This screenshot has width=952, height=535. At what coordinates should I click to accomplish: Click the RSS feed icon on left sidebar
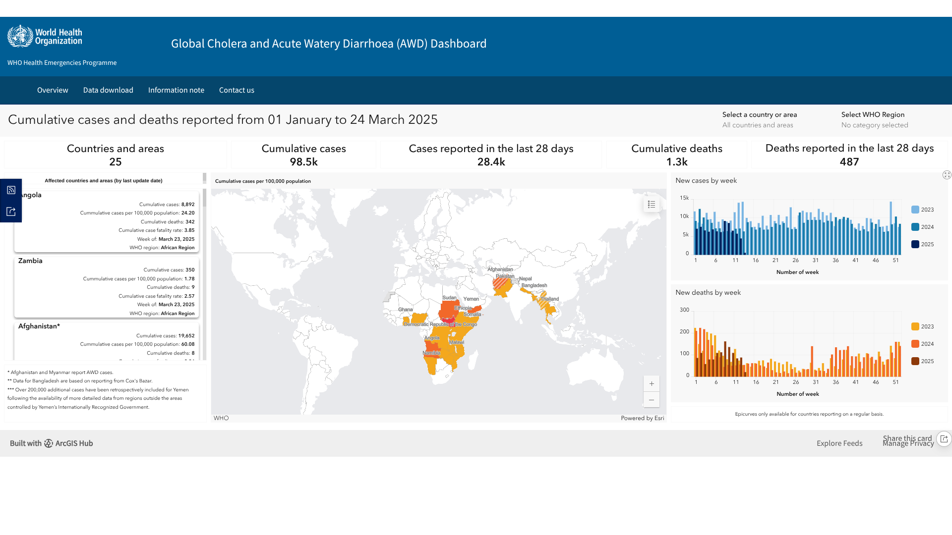point(11,190)
